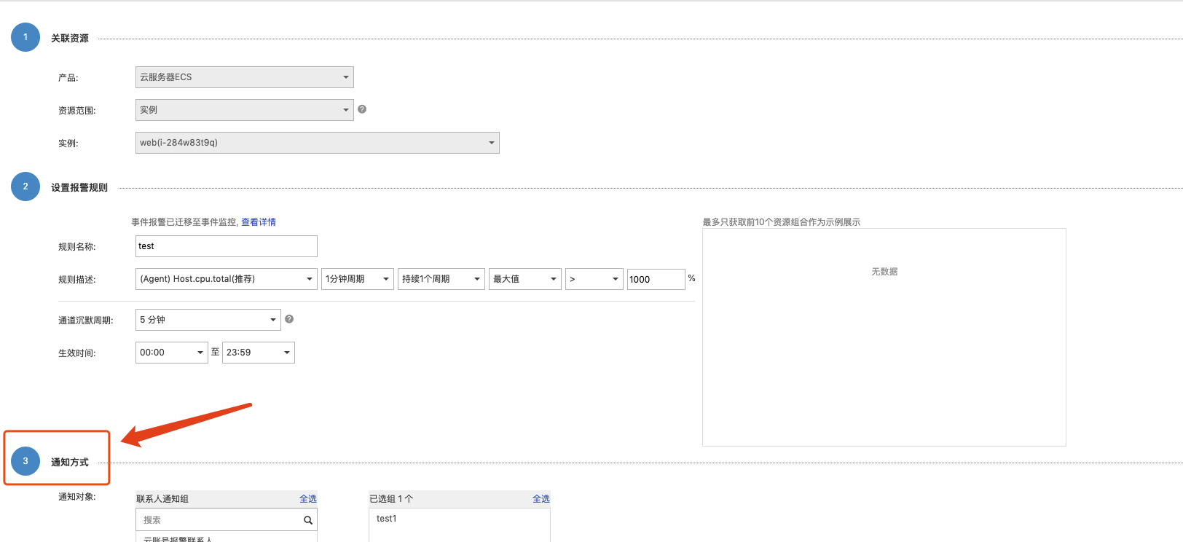Open the 资源范围 dropdown showing 实例

click(x=245, y=110)
